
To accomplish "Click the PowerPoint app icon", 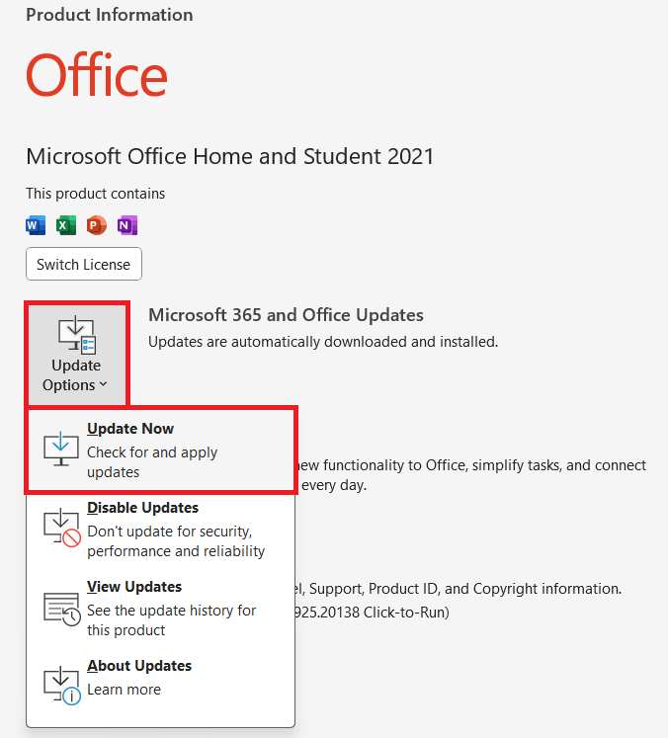I will coord(97,225).
